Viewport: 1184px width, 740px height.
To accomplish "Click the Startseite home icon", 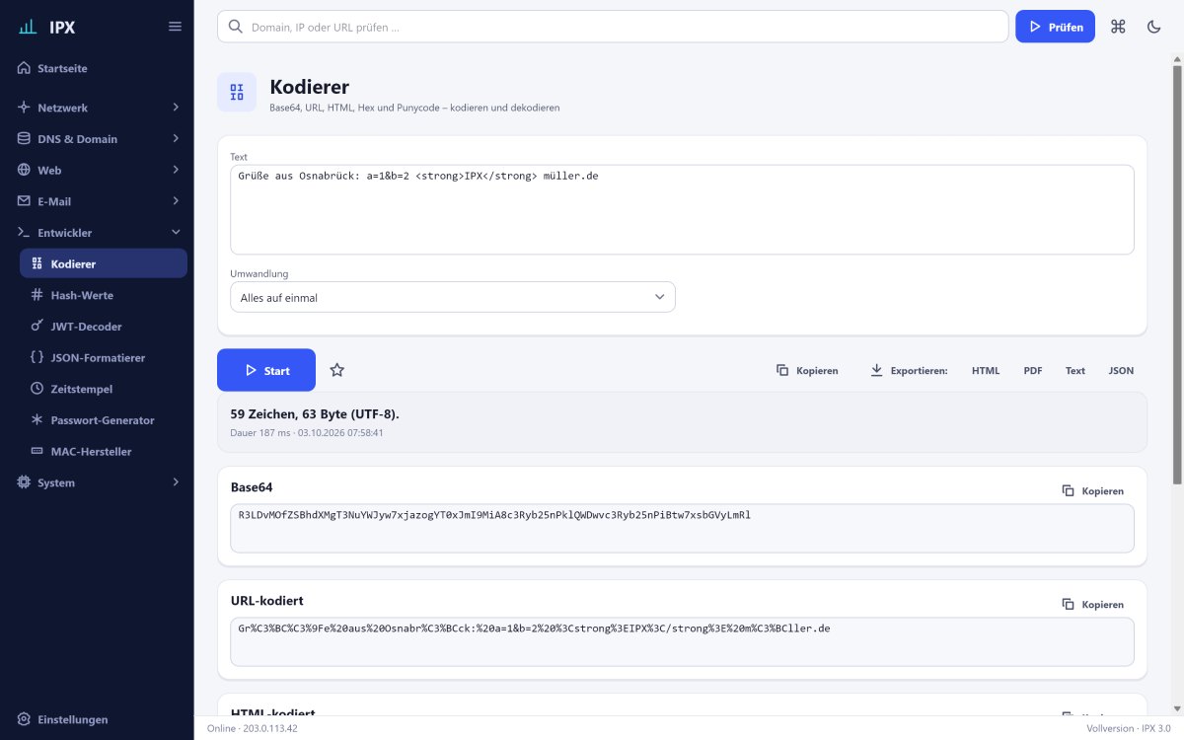I will 24,68.
